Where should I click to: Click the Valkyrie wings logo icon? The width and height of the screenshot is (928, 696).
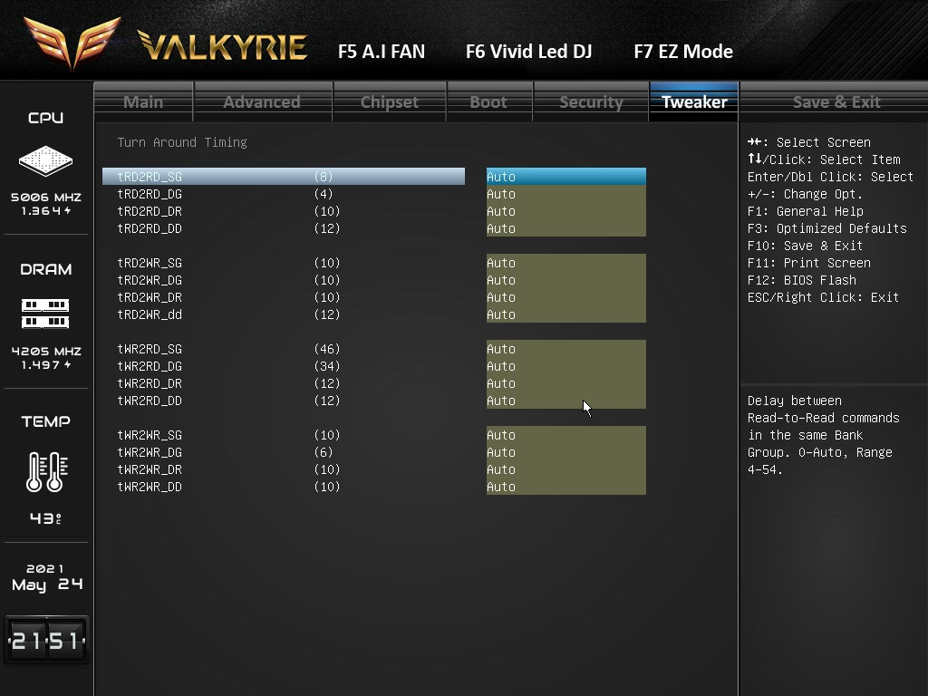pyautogui.click(x=72, y=42)
